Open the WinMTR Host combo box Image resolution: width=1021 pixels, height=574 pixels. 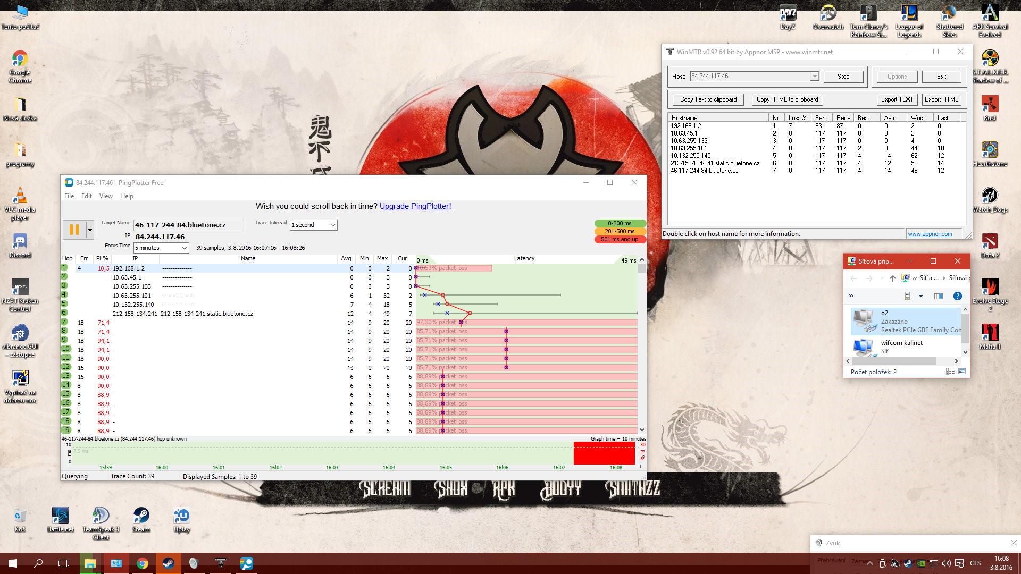click(x=814, y=77)
